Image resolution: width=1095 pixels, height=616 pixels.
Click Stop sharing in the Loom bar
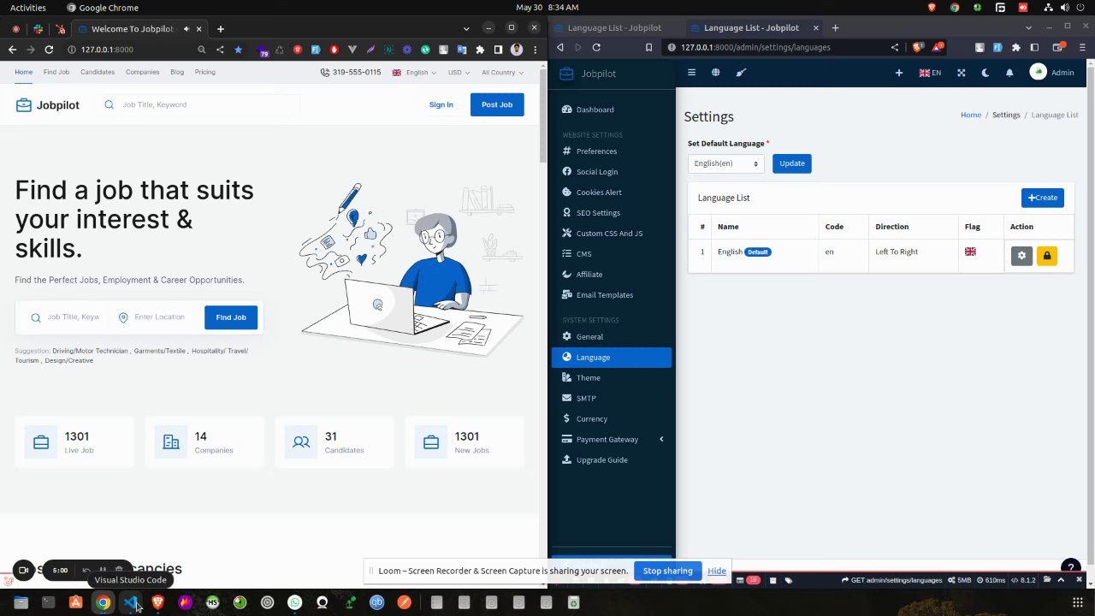(x=667, y=571)
